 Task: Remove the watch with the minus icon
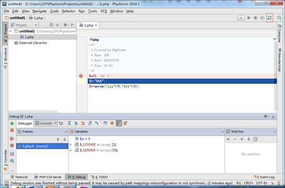click(x=235, y=139)
